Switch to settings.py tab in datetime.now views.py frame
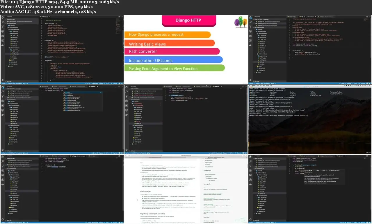 [x=168, y=86]
